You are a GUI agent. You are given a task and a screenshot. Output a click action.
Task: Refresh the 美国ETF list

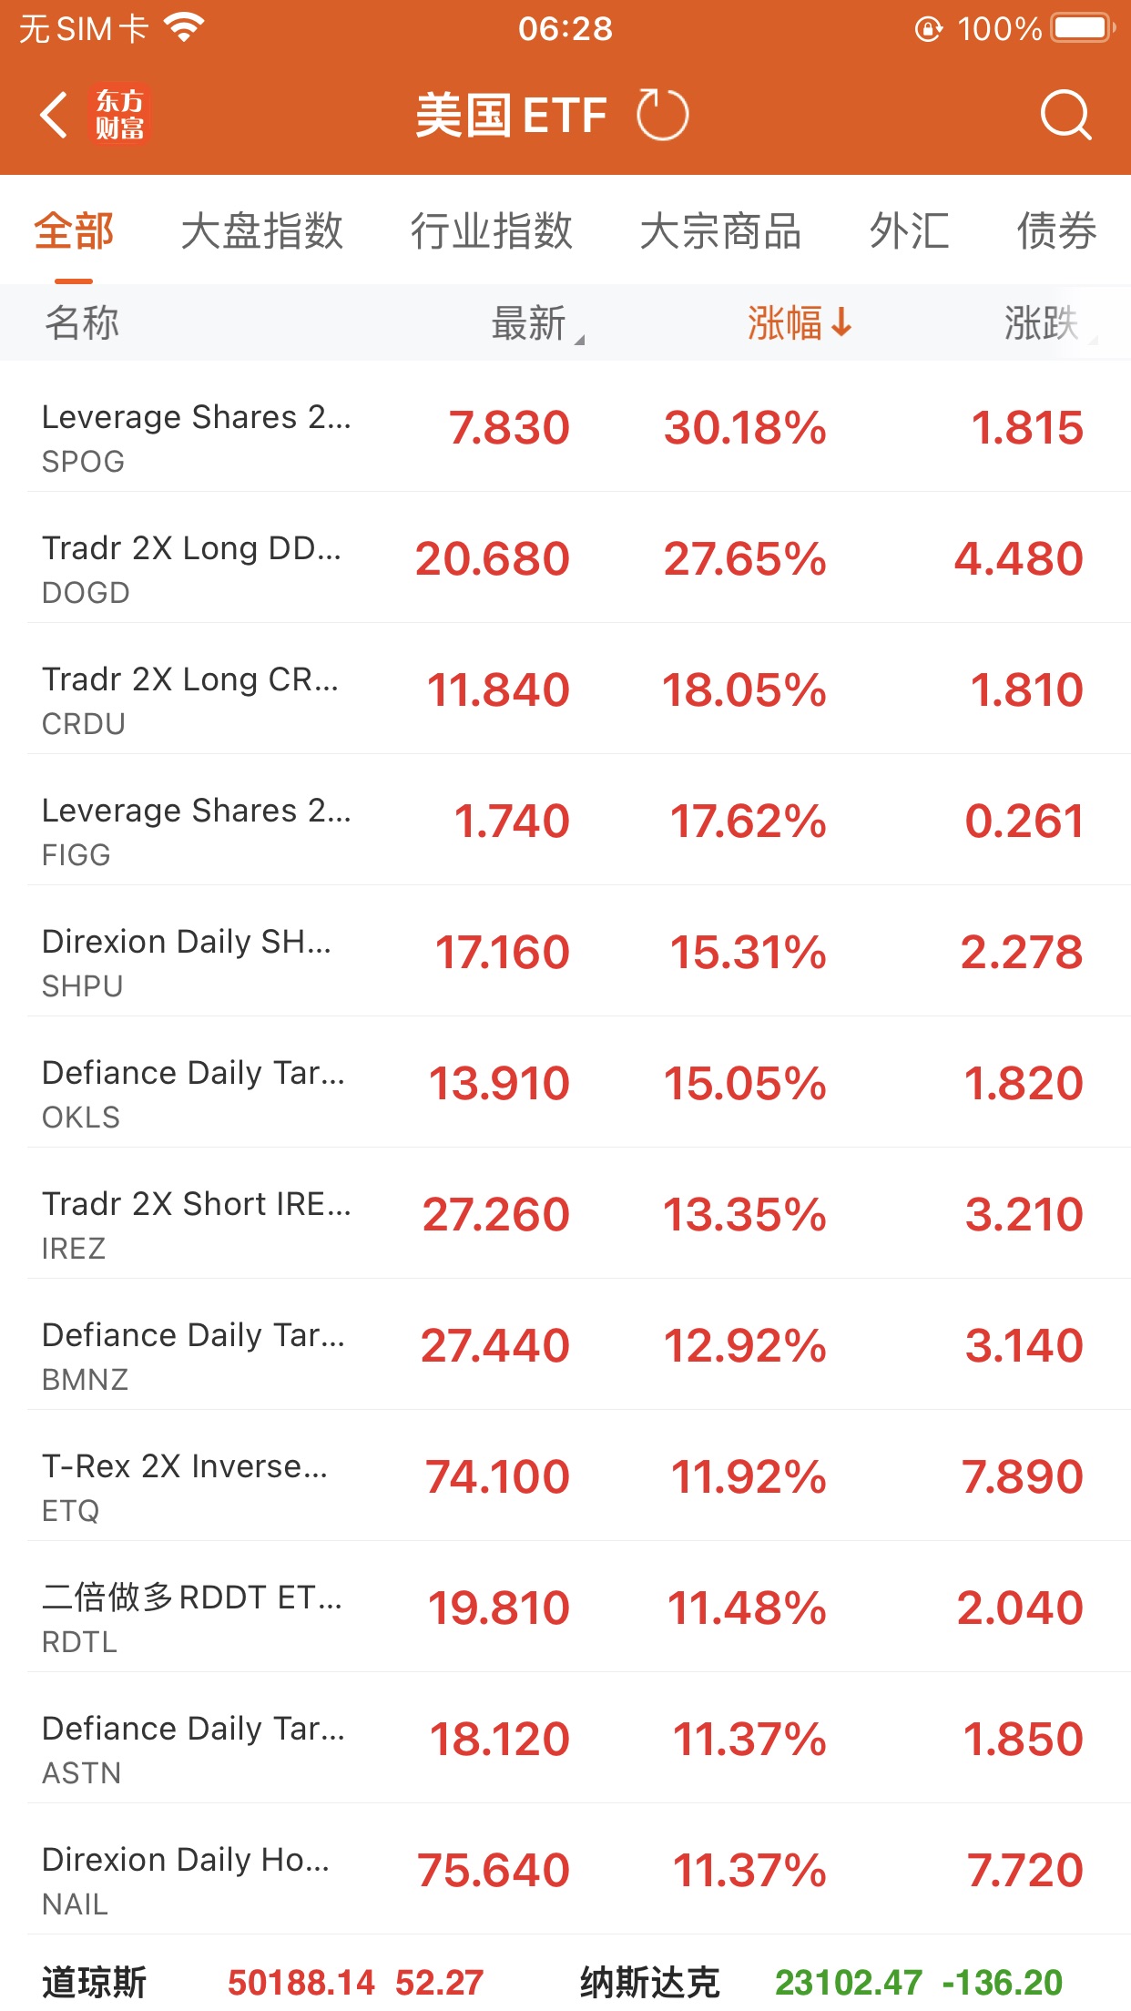[x=662, y=116]
